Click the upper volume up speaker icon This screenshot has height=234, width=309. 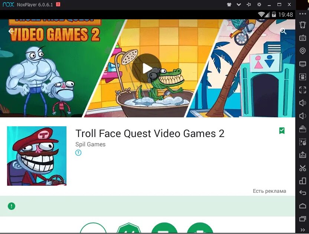302,103
